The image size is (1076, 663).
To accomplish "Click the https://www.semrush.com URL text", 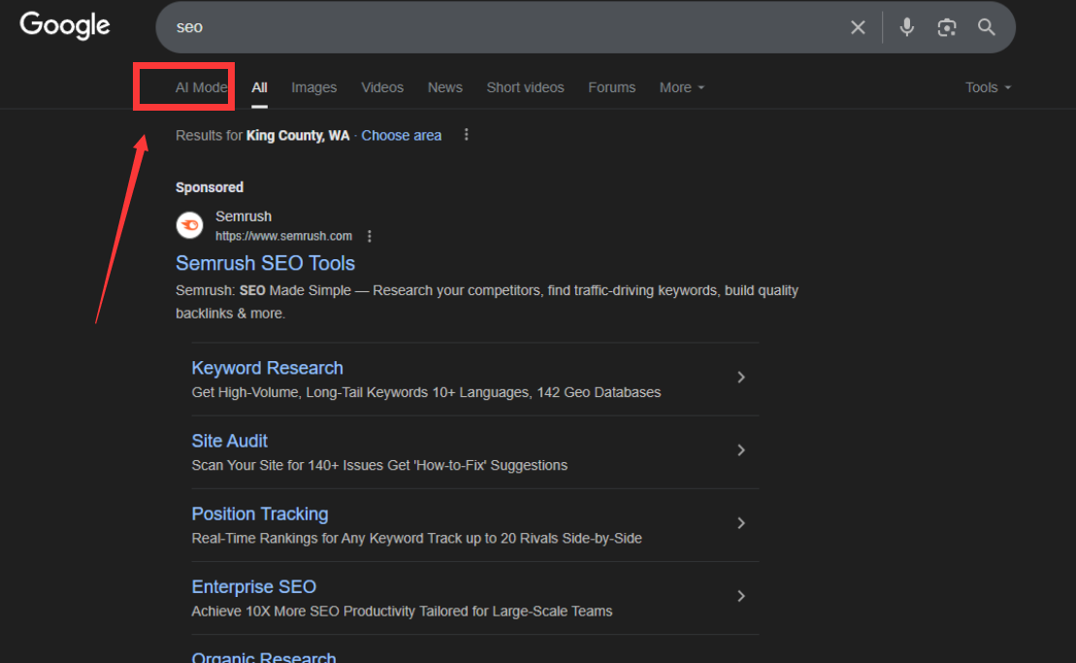I will coord(283,236).
